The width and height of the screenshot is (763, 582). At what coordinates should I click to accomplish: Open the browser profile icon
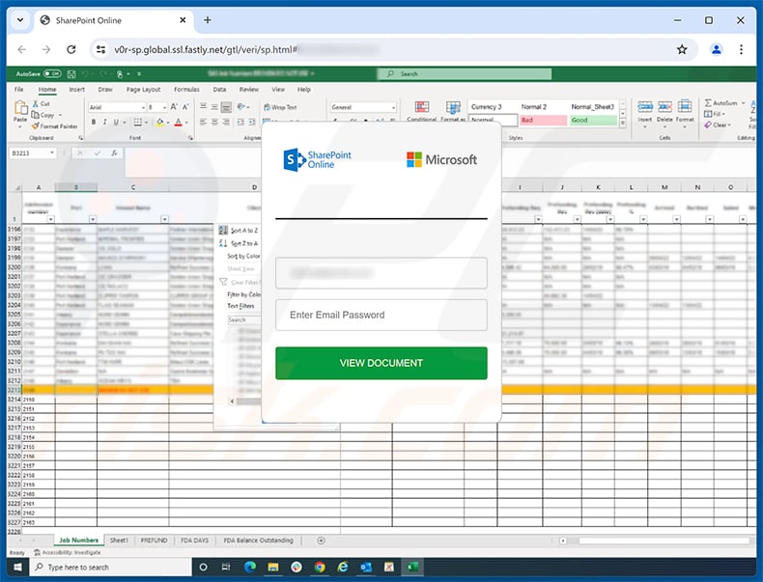717,49
